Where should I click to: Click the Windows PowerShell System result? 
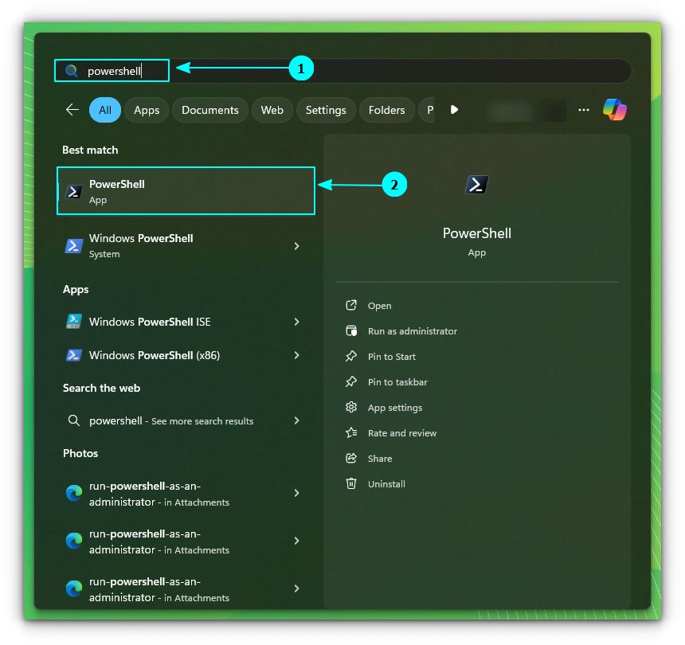coord(186,246)
